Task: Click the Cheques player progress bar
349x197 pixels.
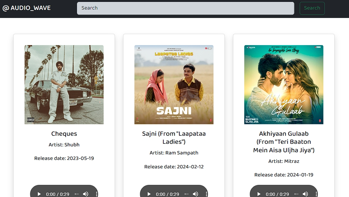Action: [77, 194]
